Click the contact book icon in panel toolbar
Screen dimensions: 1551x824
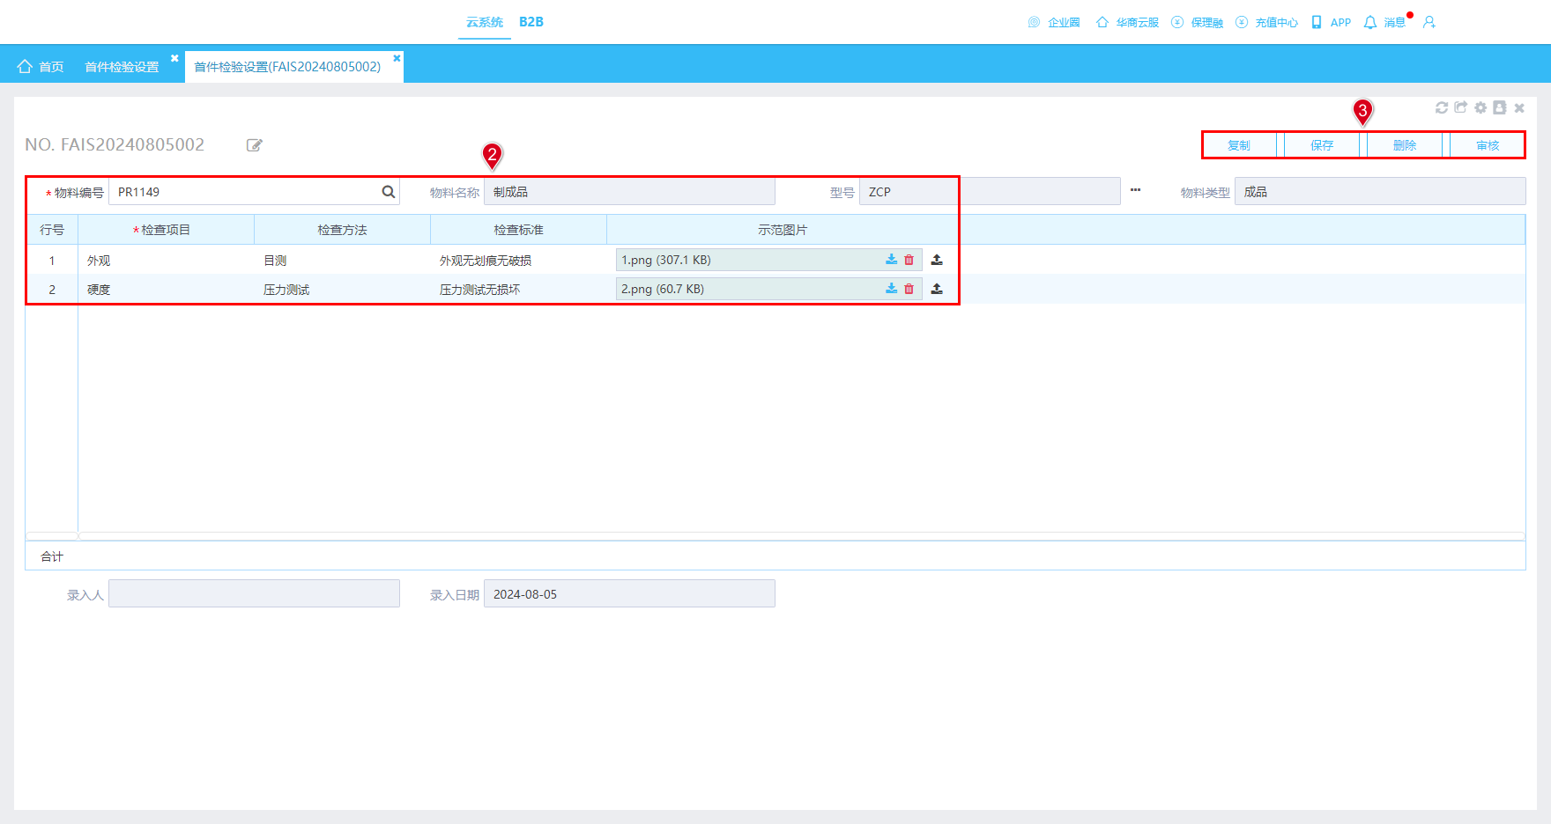coord(1500,107)
